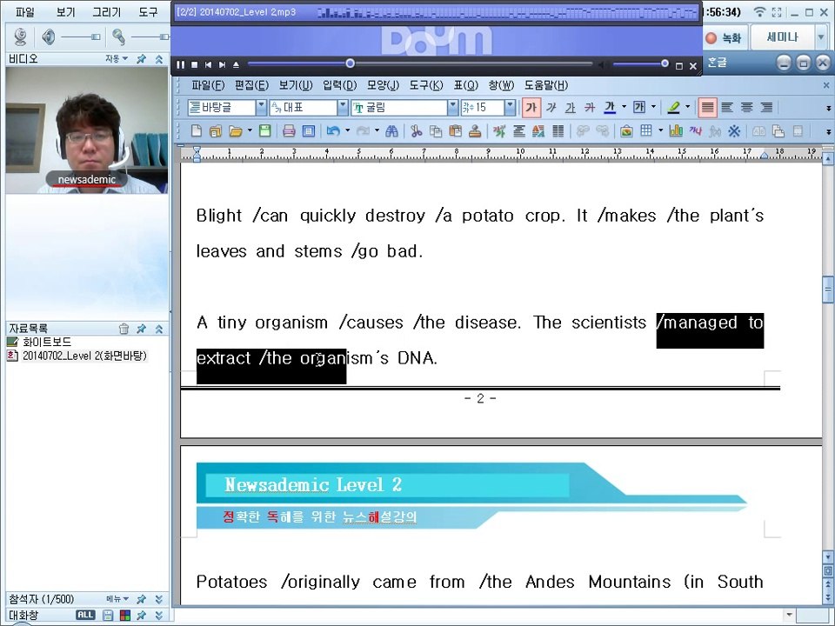Image resolution: width=835 pixels, height=626 pixels.
Task: Select justify alignment button
Action: (707, 108)
